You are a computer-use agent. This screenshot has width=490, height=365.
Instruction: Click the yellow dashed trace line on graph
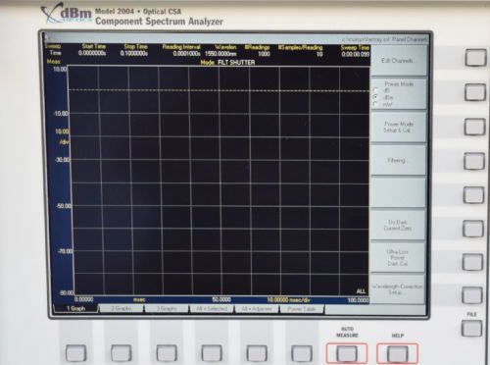219,90
